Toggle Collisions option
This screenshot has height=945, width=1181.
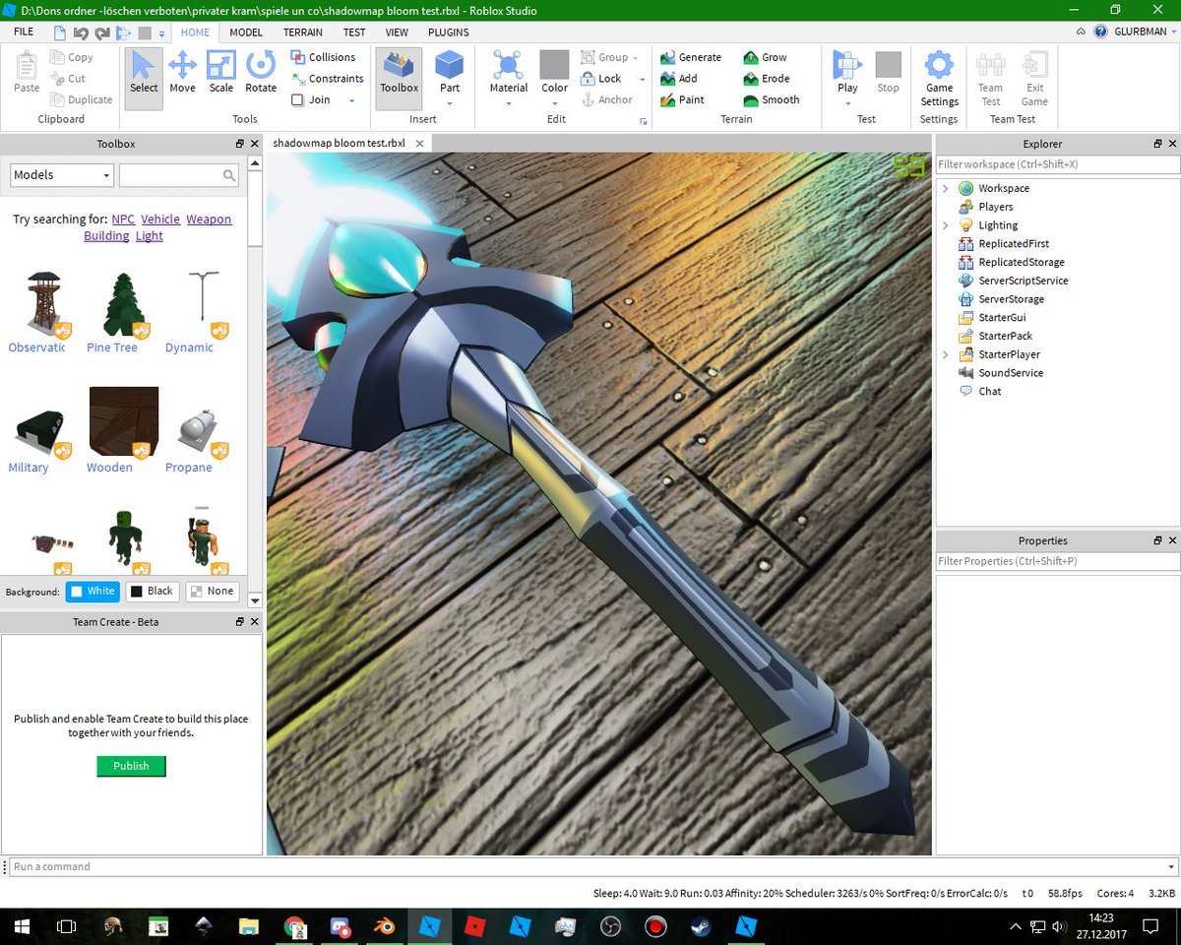point(323,57)
